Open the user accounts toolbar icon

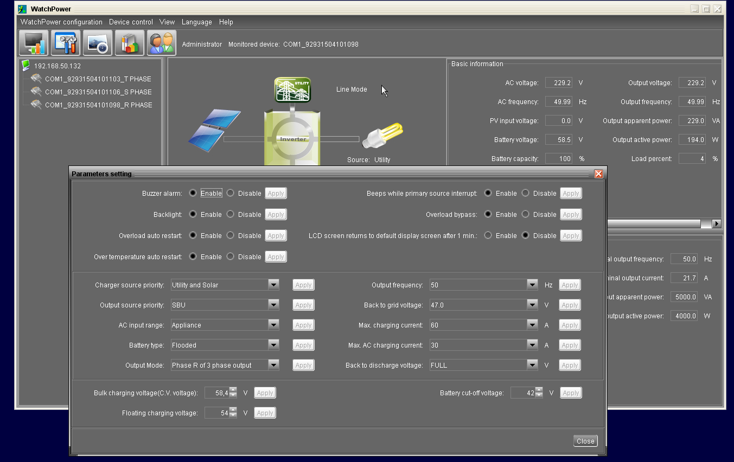162,43
